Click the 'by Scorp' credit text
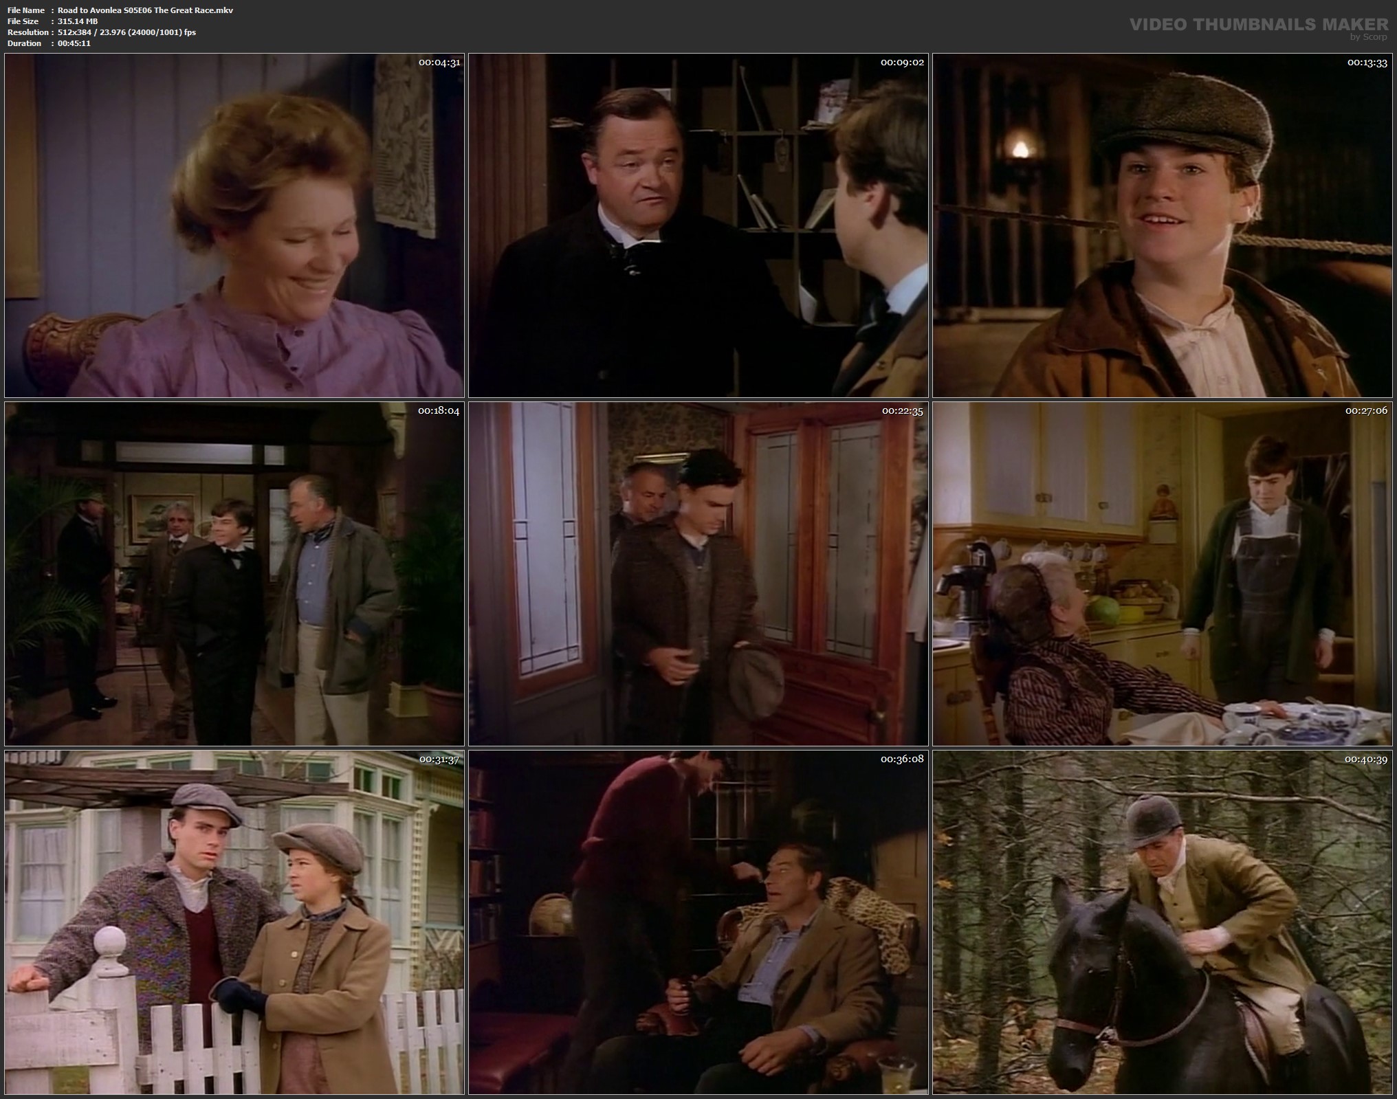Viewport: 1397px width, 1099px height. (1368, 37)
